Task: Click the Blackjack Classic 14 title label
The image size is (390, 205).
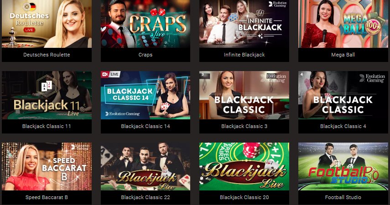Action: coord(145,126)
